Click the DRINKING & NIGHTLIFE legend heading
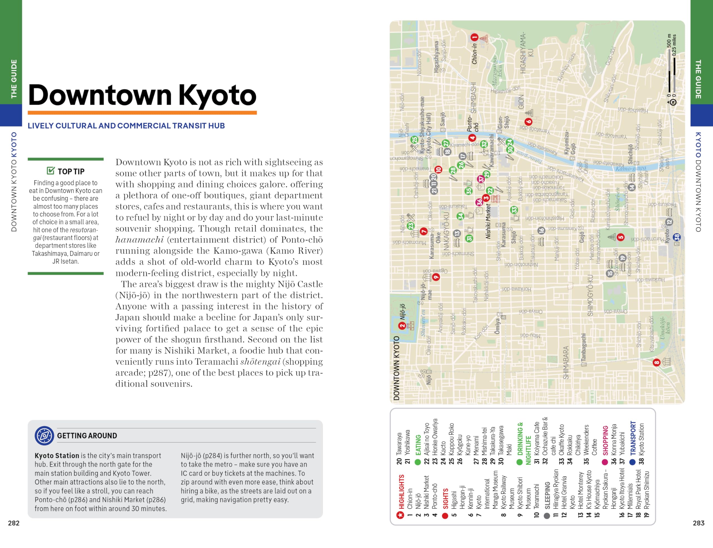 pyautogui.click(x=524, y=443)
